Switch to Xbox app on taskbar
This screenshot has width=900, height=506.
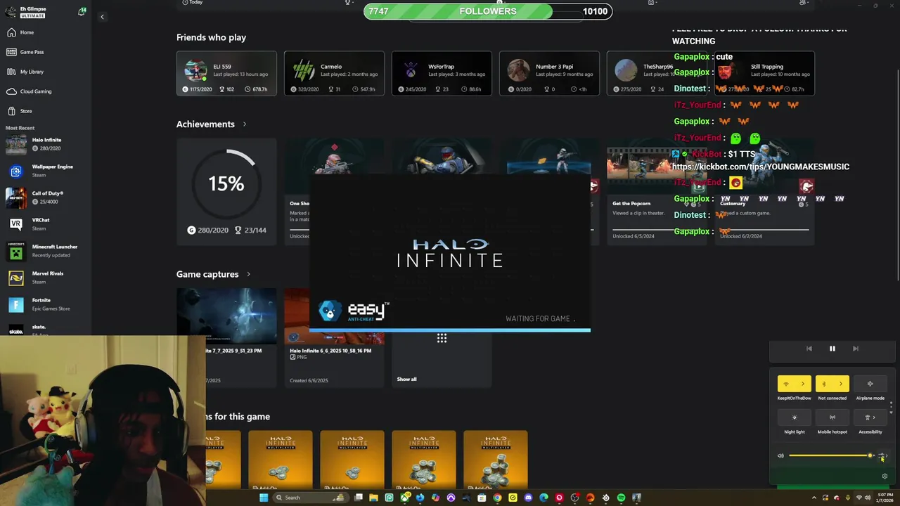(405, 498)
